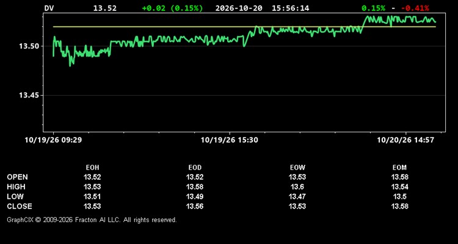Click the CLOSE row label
Viewport: 458px width, 244px height.
pos(20,206)
